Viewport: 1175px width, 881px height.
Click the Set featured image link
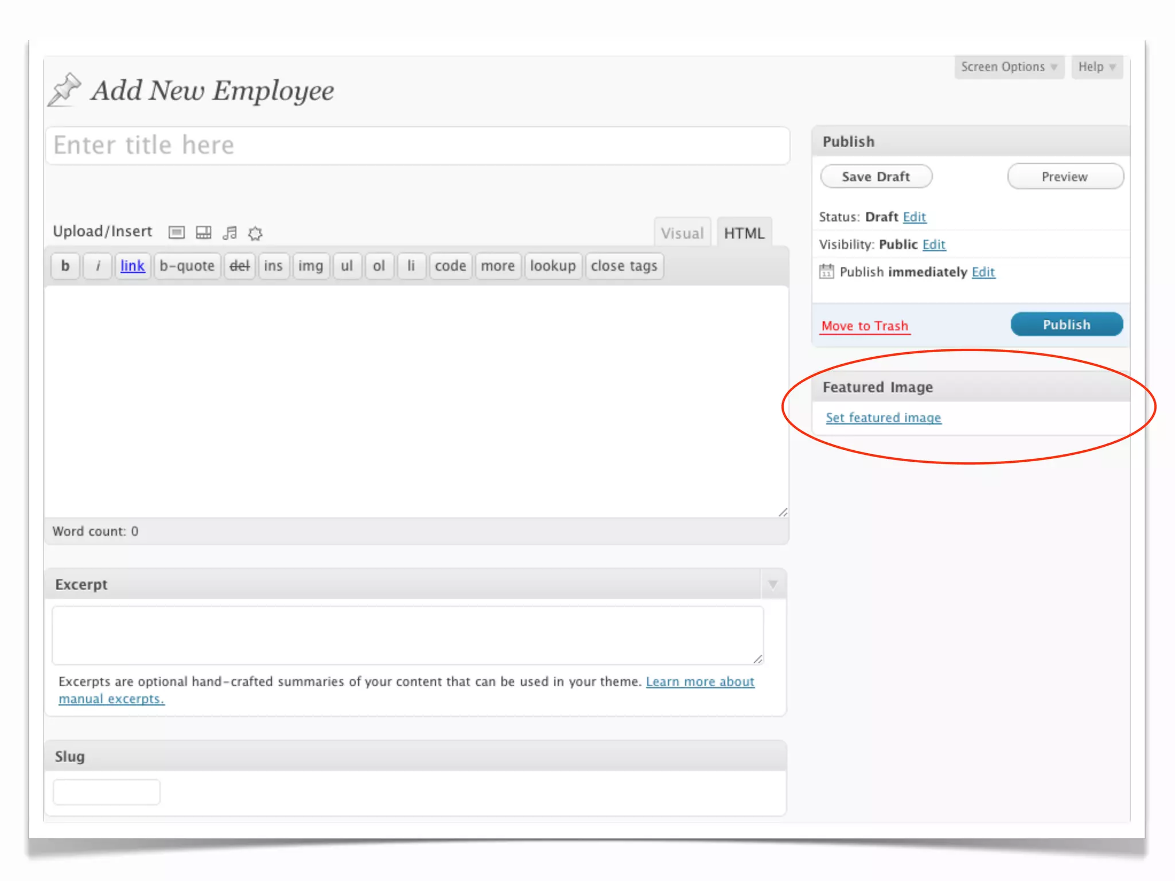(883, 418)
